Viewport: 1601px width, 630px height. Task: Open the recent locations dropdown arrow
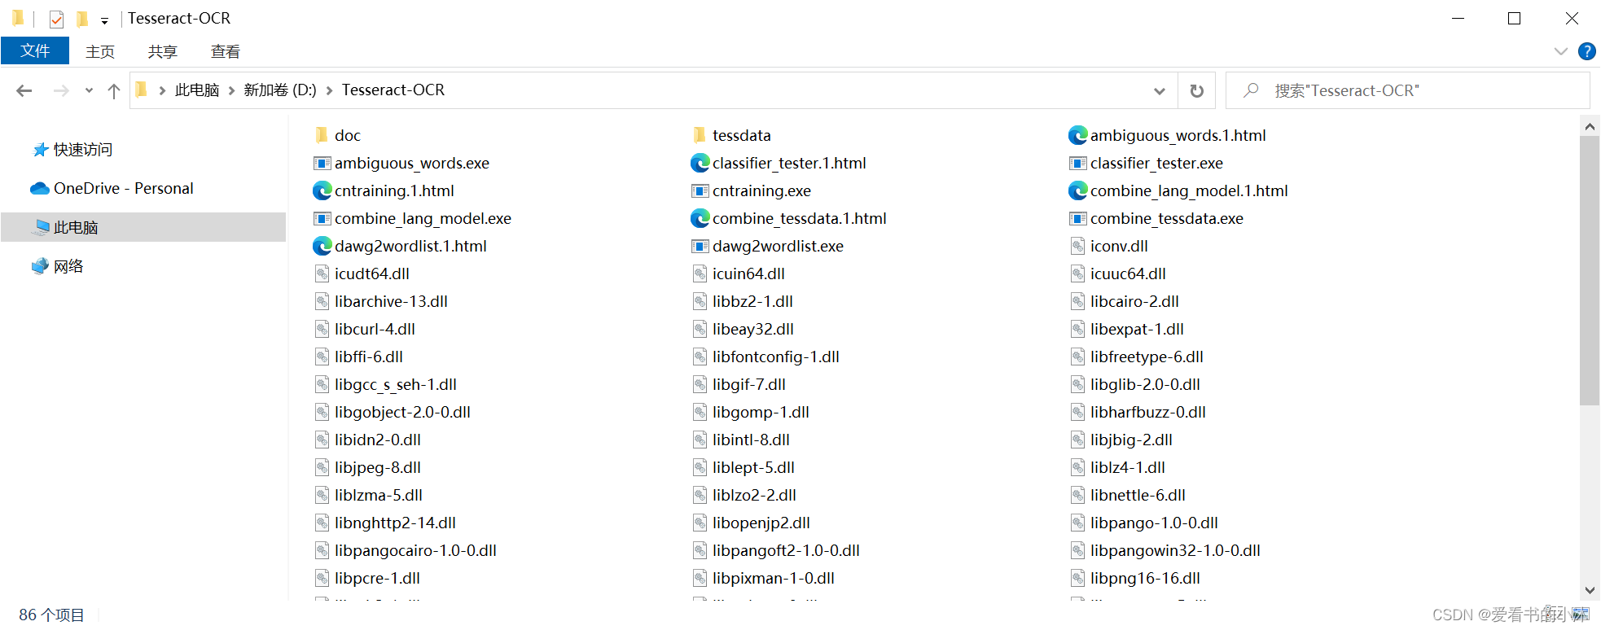(89, 90)
